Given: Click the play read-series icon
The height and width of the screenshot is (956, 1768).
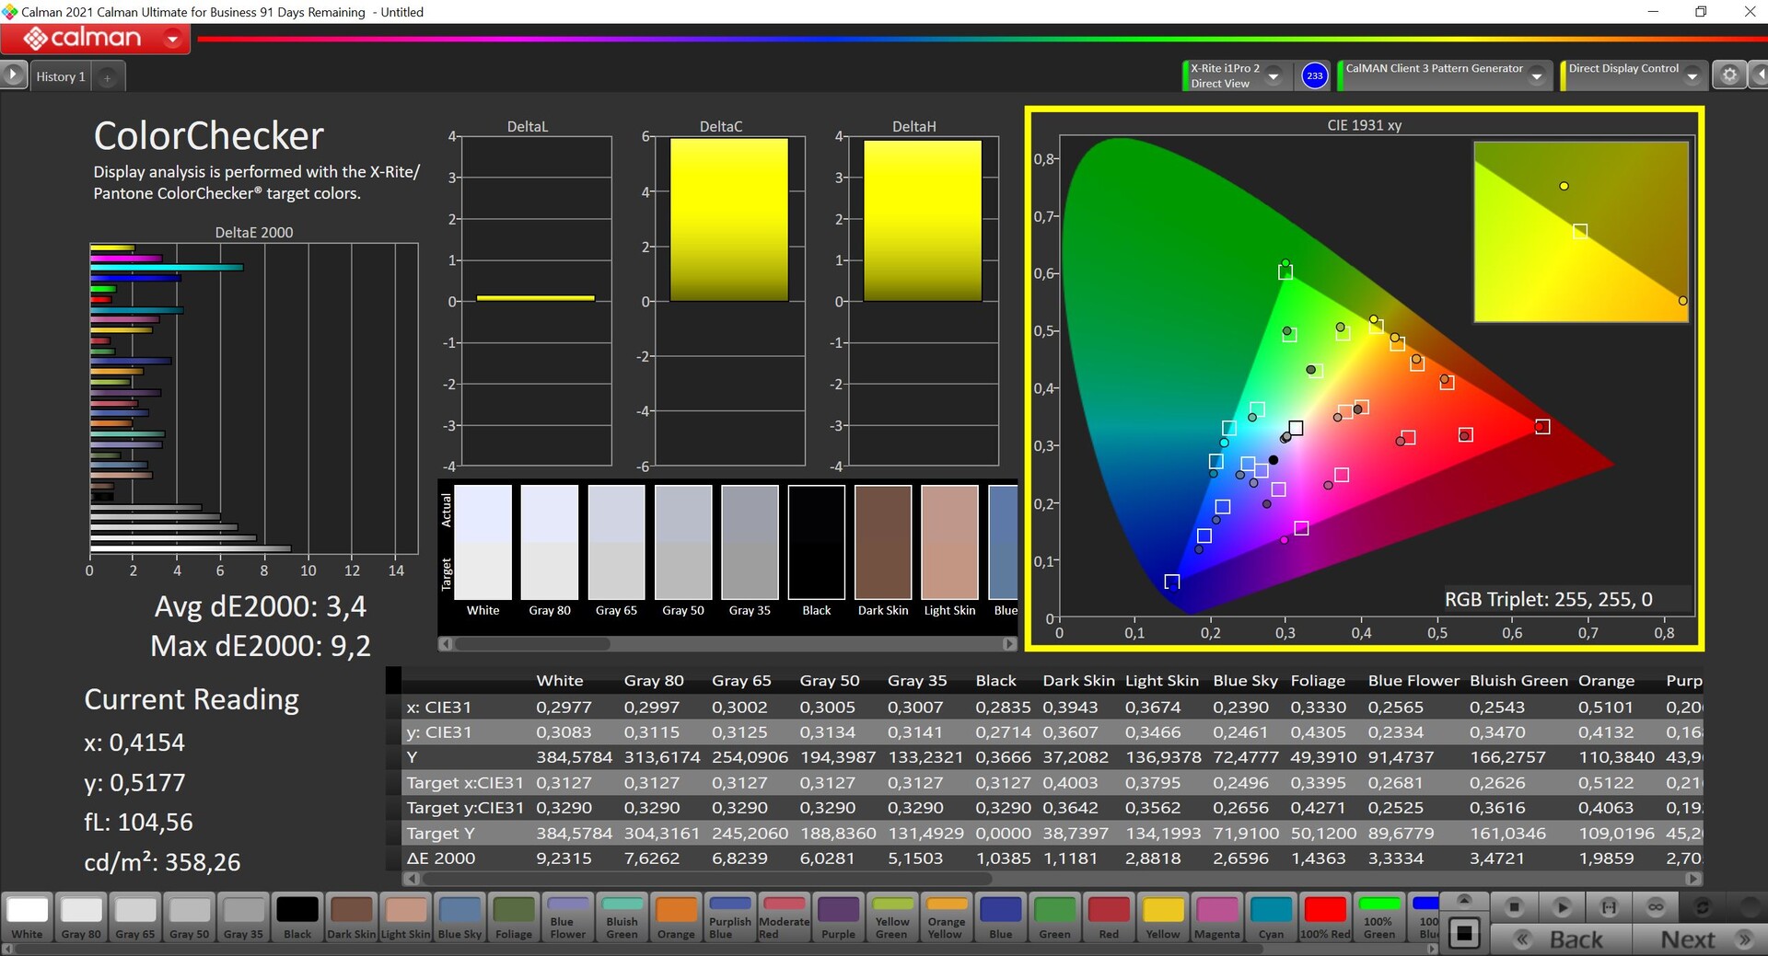Looking at the screenshot, I should coord(1562,907).
